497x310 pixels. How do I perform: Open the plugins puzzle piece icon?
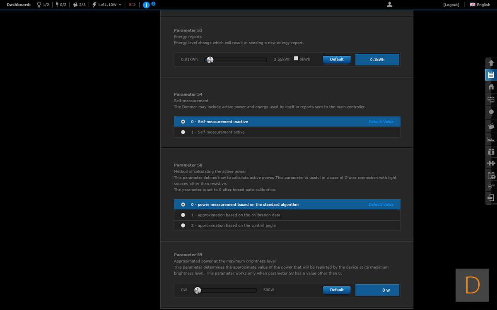click(491, 163)
